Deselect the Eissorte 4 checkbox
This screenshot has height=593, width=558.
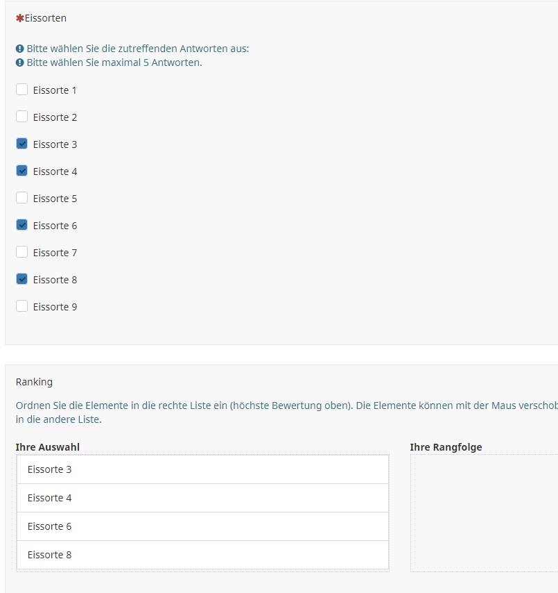click(x=22, y=171)
